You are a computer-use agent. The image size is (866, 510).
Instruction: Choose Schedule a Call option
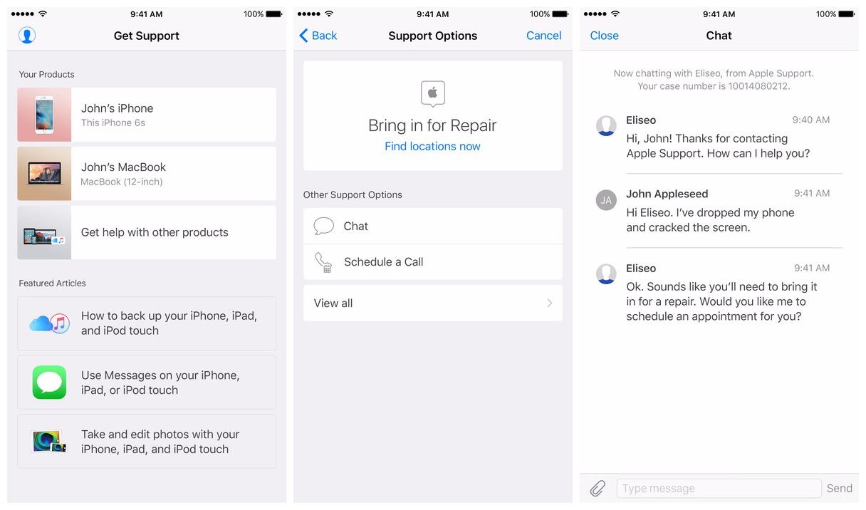point(433,262)
